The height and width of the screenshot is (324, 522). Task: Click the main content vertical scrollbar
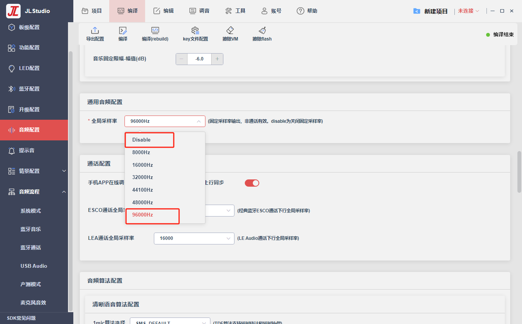[x=519, y=172]
